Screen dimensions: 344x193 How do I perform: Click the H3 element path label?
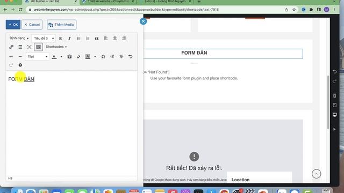pyautogui.click(x=10, y=179)
